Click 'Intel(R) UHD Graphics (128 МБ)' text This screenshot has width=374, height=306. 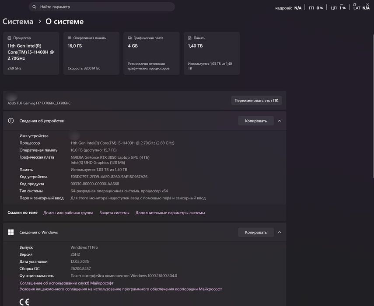click(x=98, y=163)
